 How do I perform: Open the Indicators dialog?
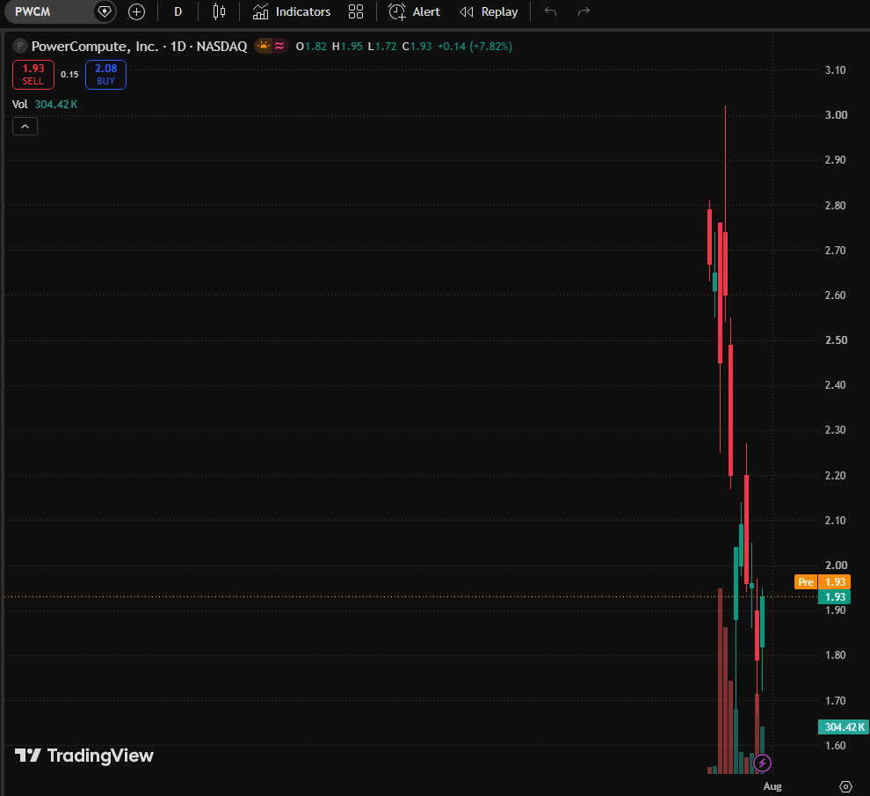pos(291,11)
